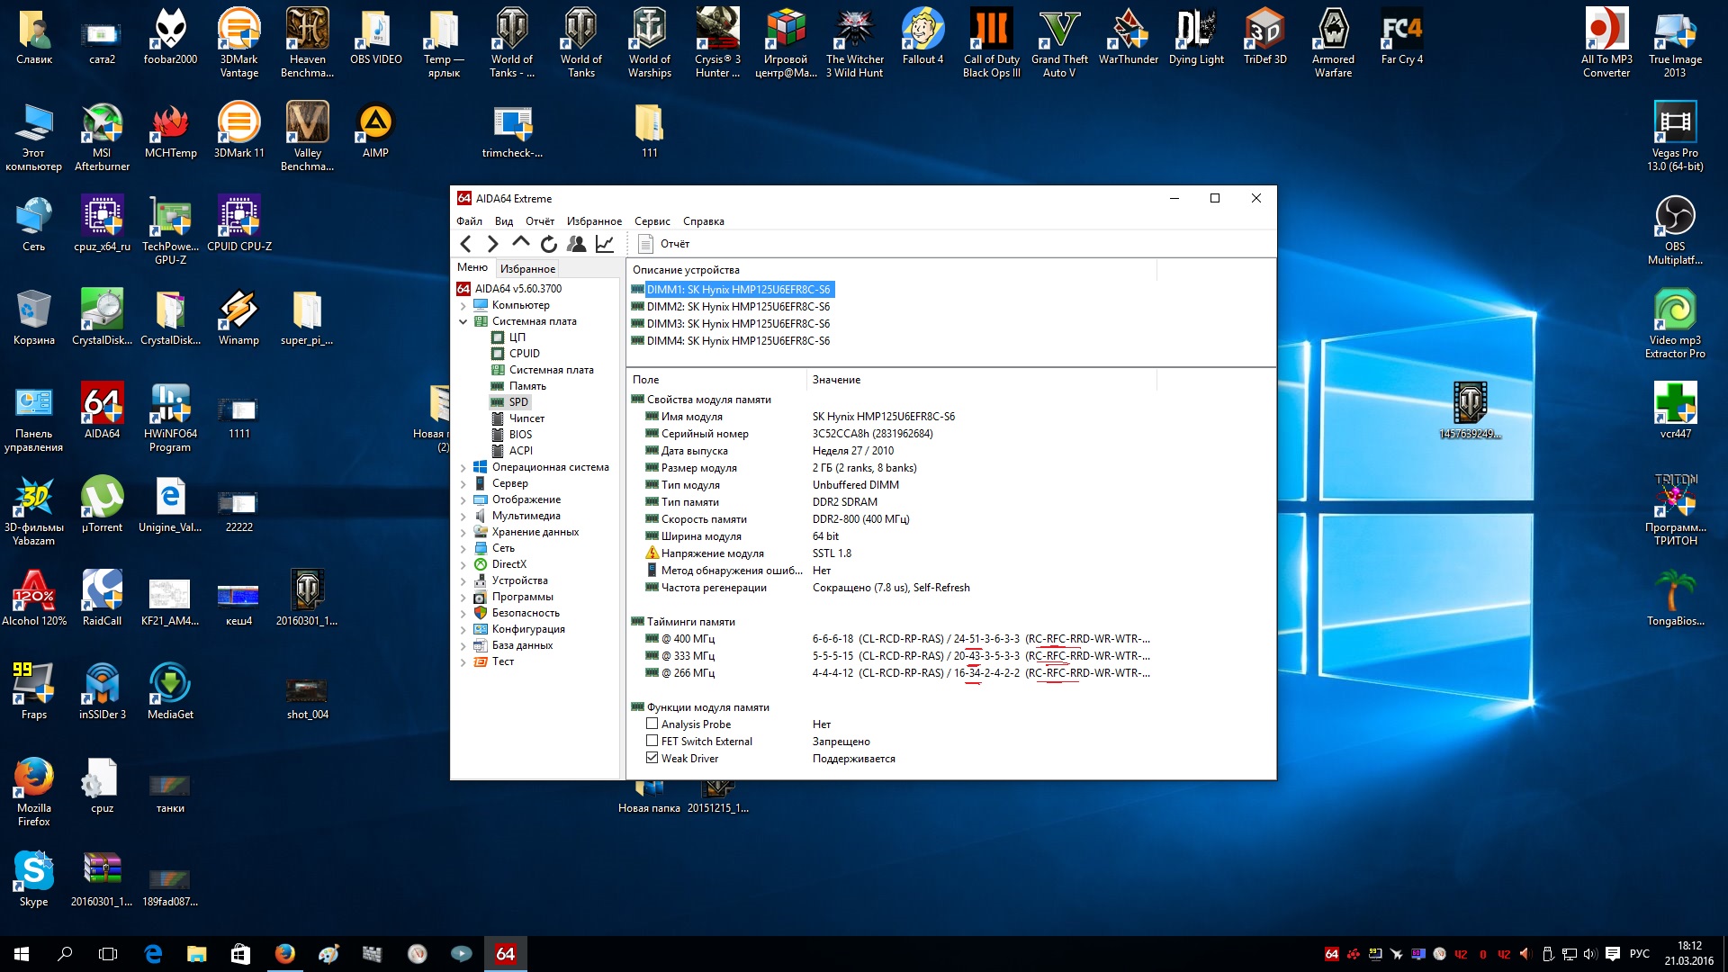The image size is (1728, 972).
Task: Switch to the Избранное tab
Action: (x=527, y=268)
